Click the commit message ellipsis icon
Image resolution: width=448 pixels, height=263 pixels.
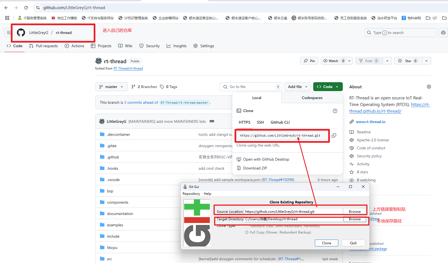(212, 121)
